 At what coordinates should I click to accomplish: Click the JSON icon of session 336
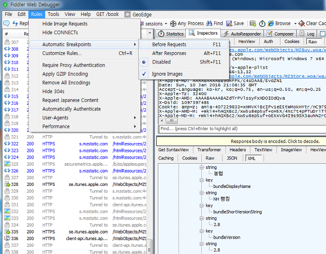[x=7, y=238]
